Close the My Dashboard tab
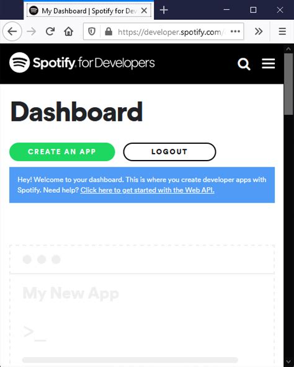The image size is (294, 367). pos(145,11)
